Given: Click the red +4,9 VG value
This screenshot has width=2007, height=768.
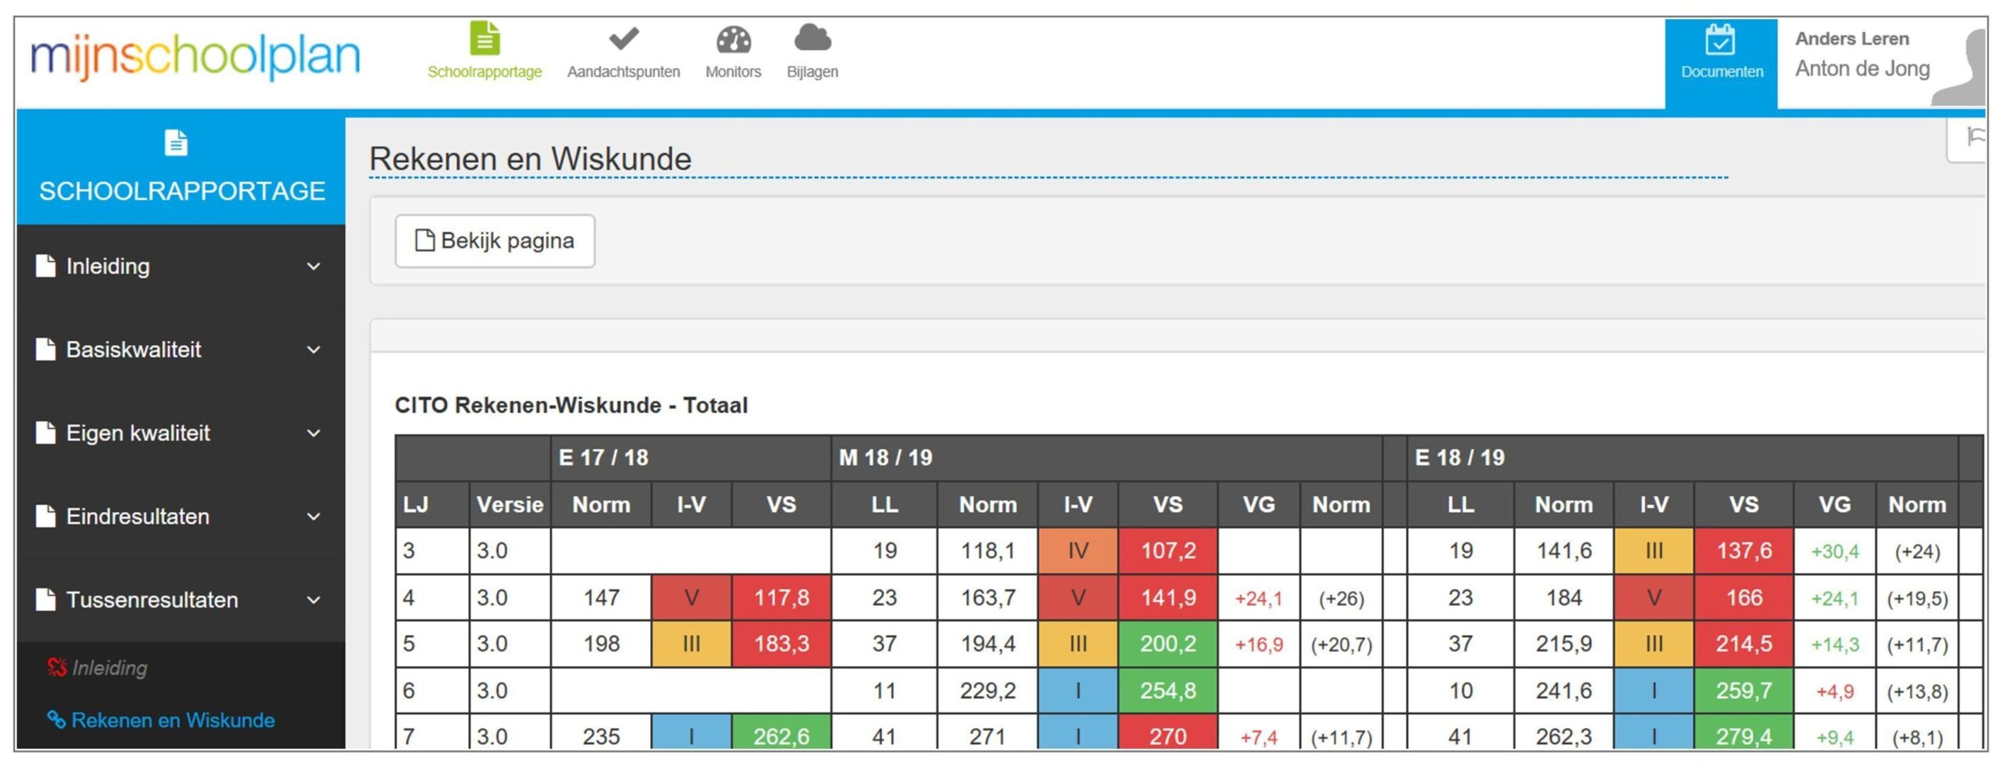Looking at the screenshot, I should [x=1834, y=691].
